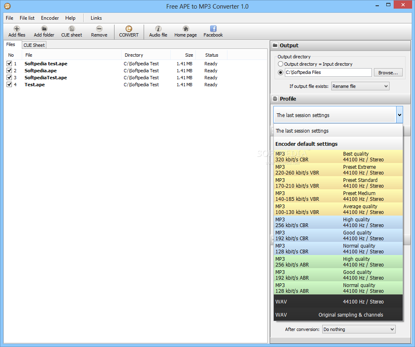This screenshot has height=347, width=415.
Task: Click the C:\Softpedia Files path field
Action: [x=328, y=73]
